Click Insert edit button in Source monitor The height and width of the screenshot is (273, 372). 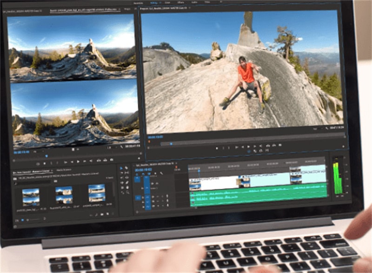[x=99, y=160]
